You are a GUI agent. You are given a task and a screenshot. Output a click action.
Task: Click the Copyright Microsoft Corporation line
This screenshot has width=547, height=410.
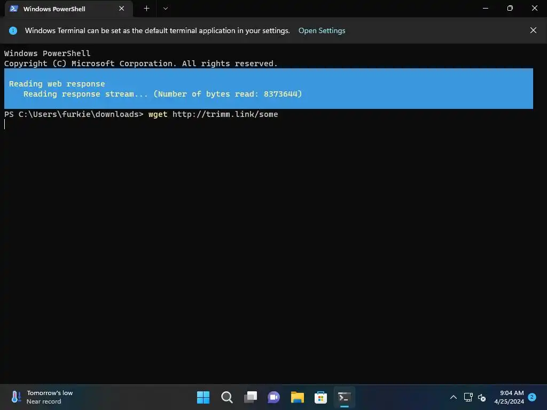140,64
